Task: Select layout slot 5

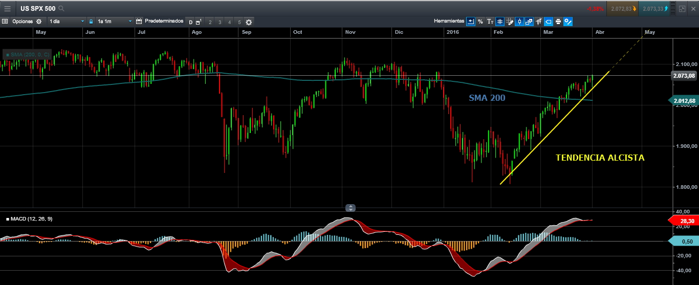Action: [x=239, y=22]
